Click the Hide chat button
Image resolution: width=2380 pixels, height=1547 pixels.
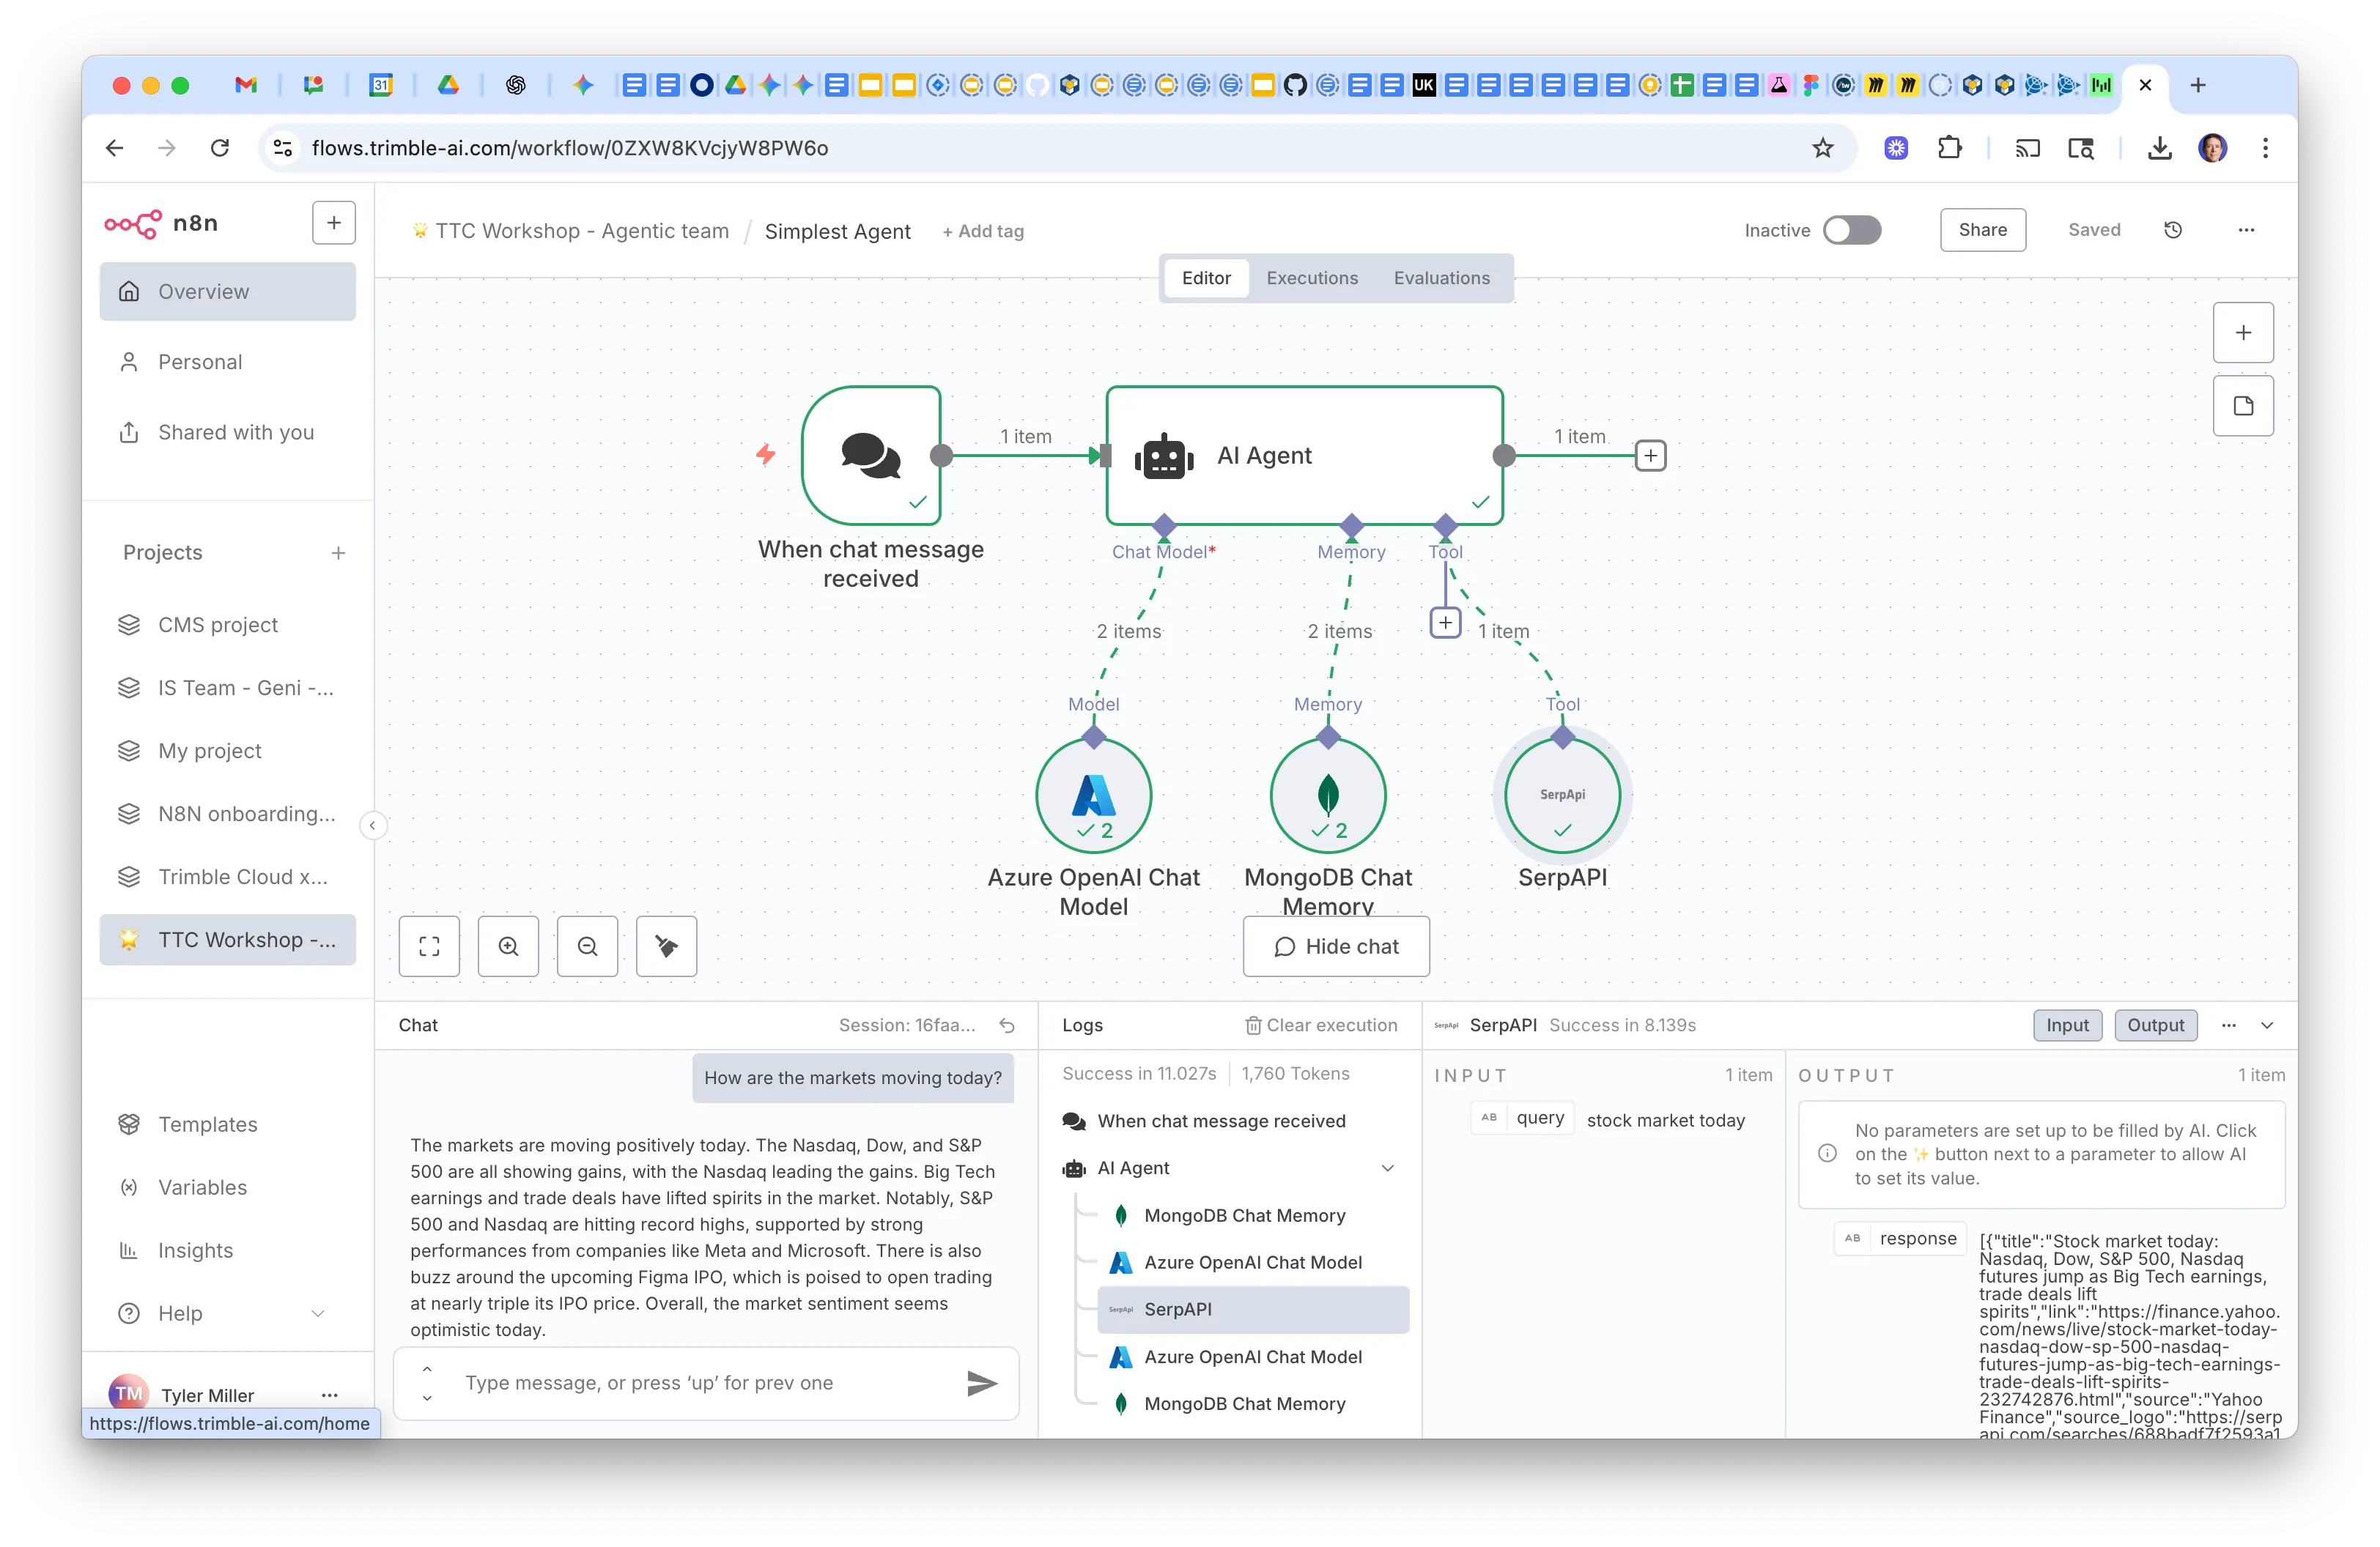point(1336,946)
